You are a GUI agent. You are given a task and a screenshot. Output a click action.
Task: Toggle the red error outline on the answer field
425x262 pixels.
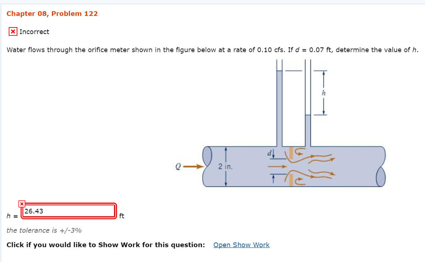tap(69, 211)
